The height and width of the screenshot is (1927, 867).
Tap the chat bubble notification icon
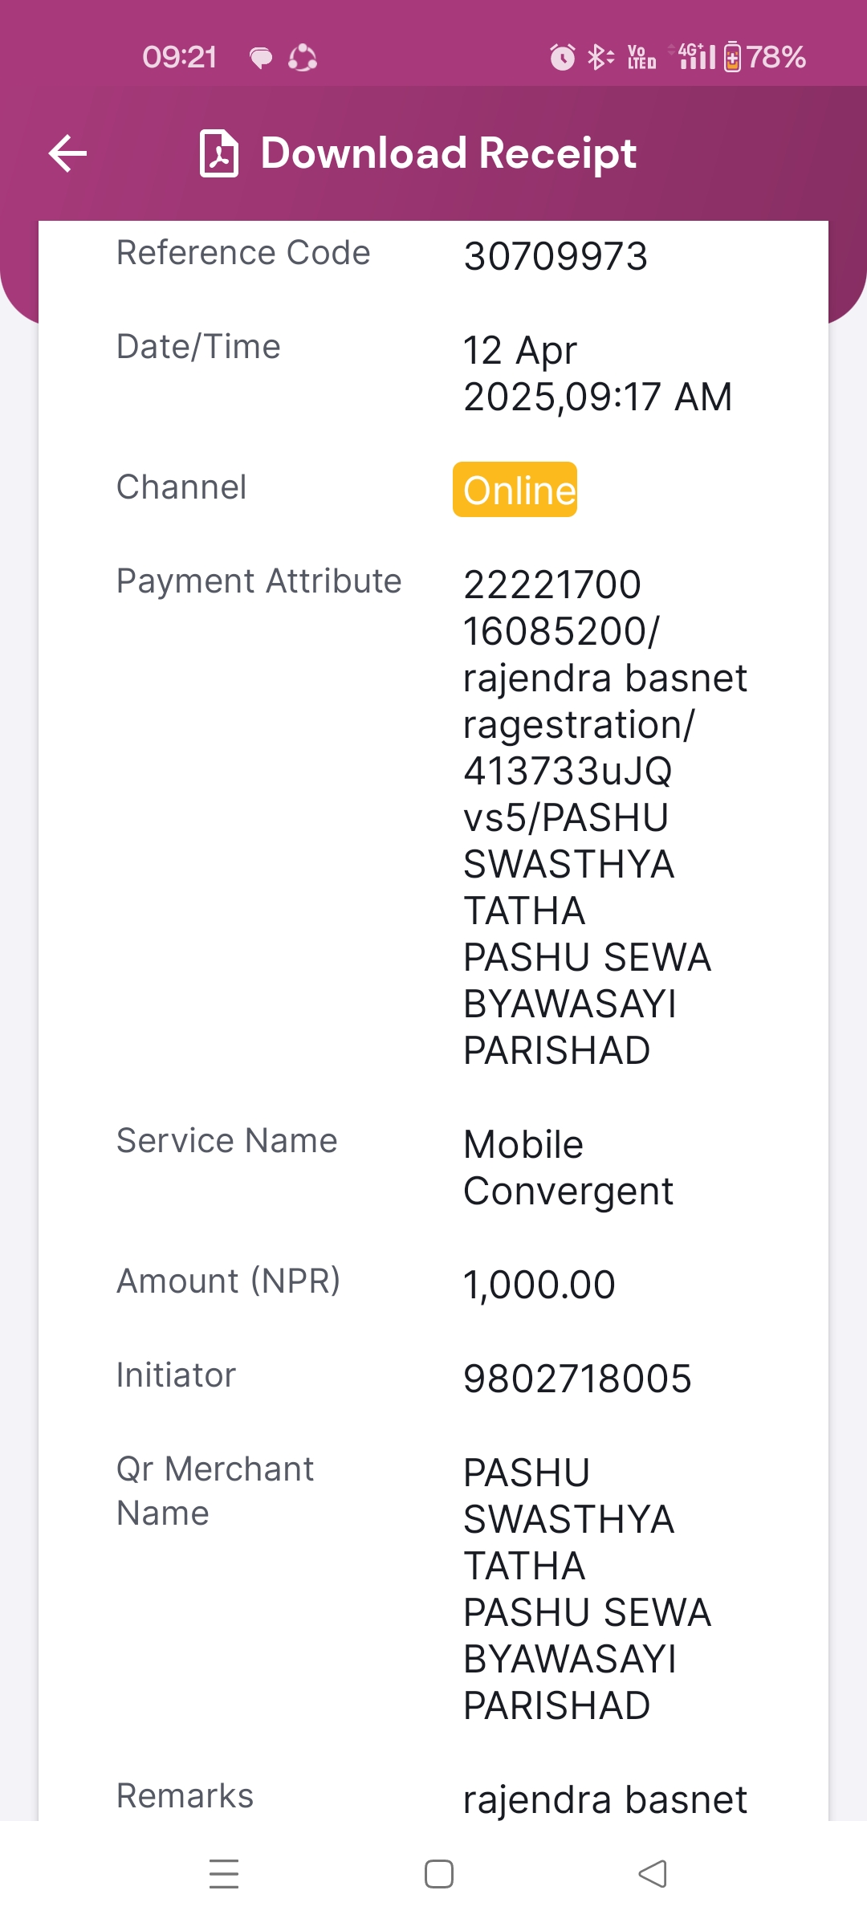pyautogui.click(x=261, y=58)
